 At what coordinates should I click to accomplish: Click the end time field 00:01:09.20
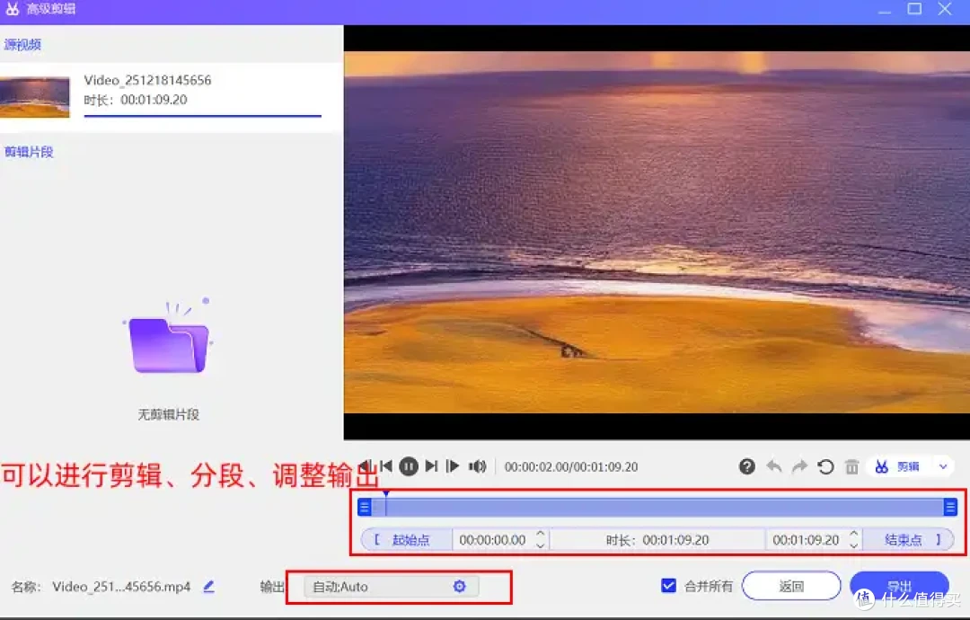806,540
